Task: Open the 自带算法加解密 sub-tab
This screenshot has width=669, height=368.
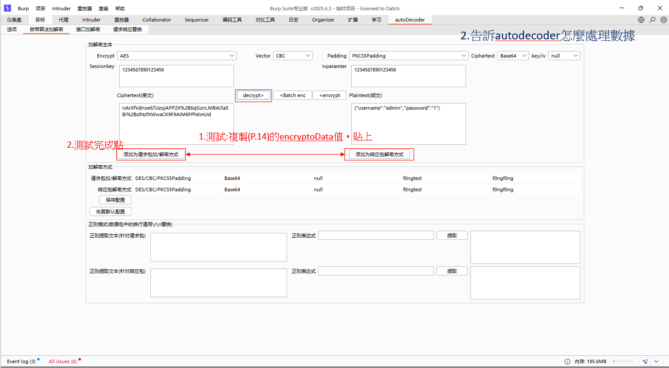Action: click(46, 30)
